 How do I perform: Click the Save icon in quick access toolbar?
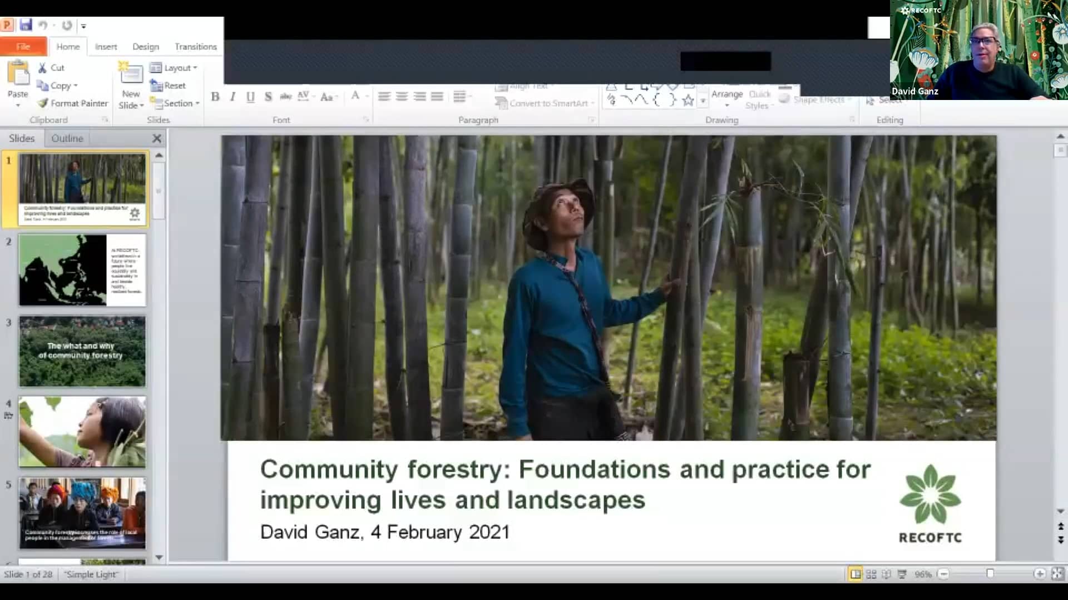click(x=24, y=24)
